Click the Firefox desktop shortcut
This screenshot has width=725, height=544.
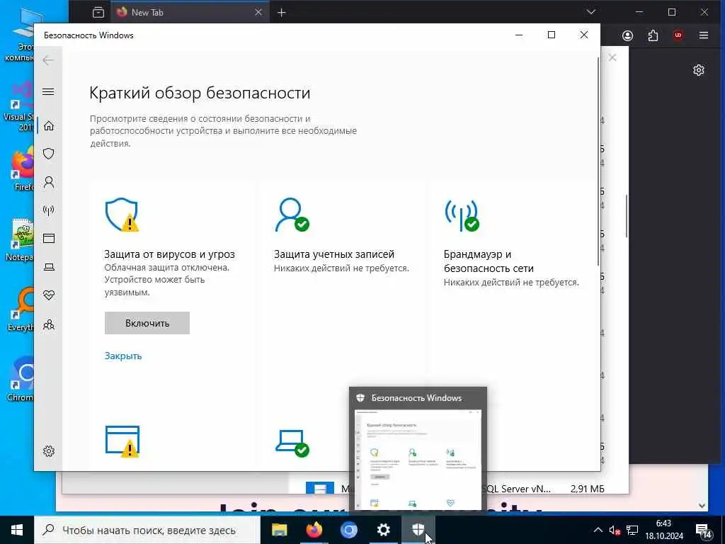tap(23, 169)
